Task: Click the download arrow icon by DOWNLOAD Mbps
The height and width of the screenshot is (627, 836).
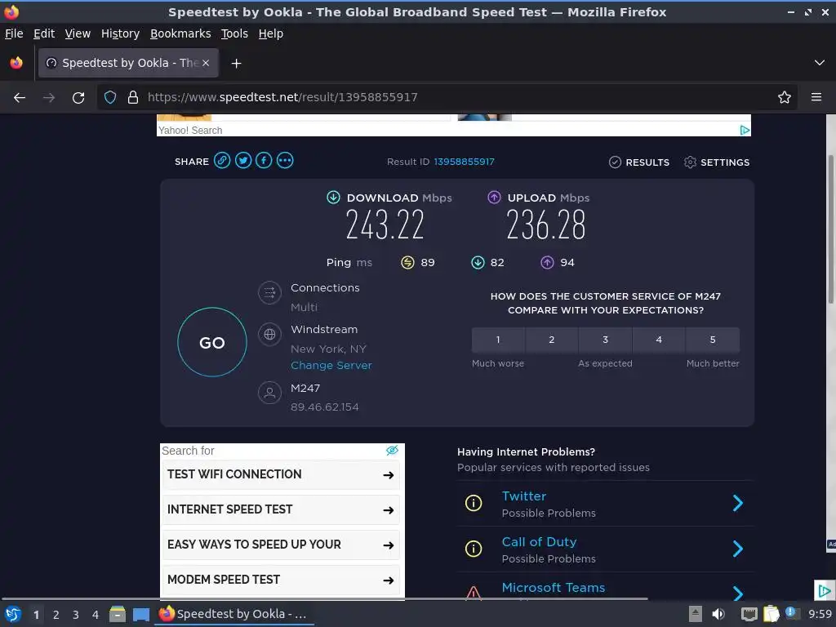Action: tap(333, 198)
